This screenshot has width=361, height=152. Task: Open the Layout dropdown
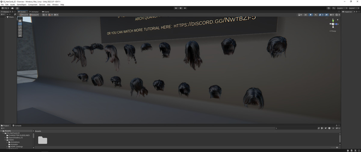pyautogui.click(x=354, y=8)
